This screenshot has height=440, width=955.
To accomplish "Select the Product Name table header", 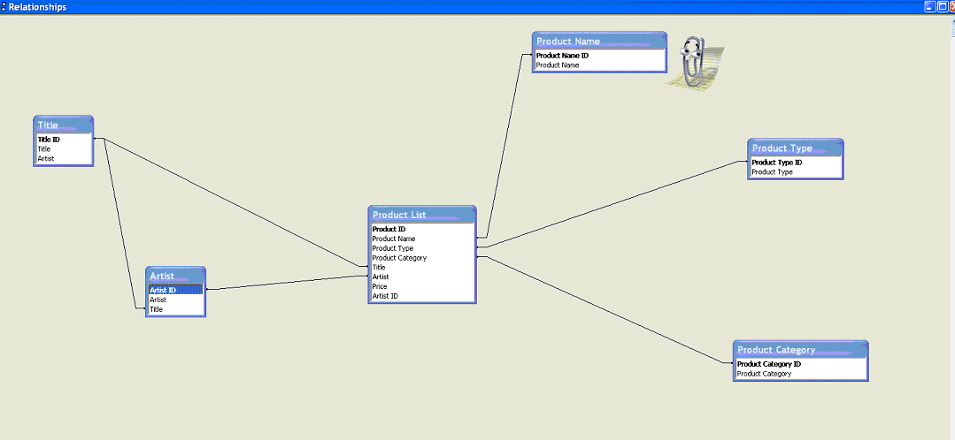I will coord(599,42).
